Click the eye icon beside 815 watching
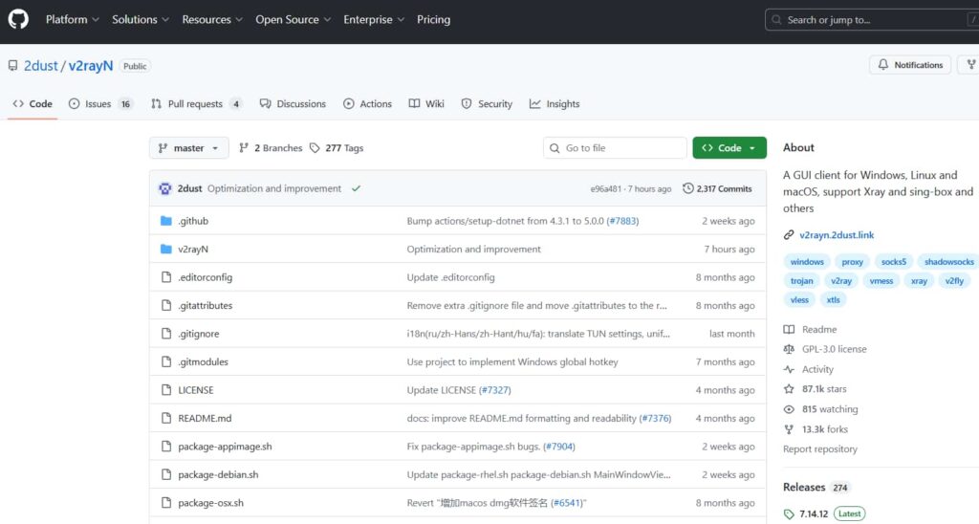The height and width of the screenshot is (524, 979). (x=789, y=409)
